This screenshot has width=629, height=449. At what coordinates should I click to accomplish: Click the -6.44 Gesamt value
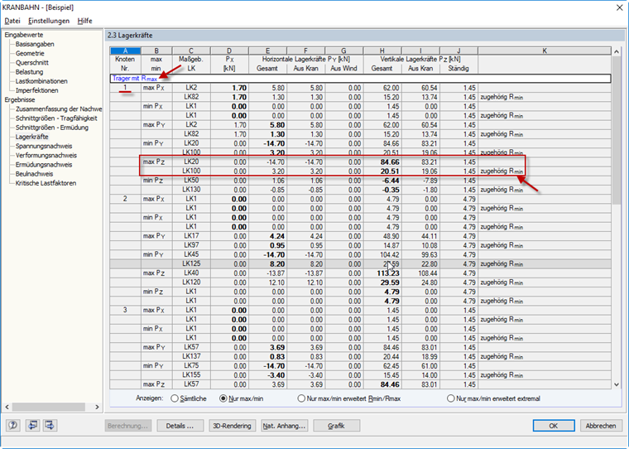click(382, 181)
